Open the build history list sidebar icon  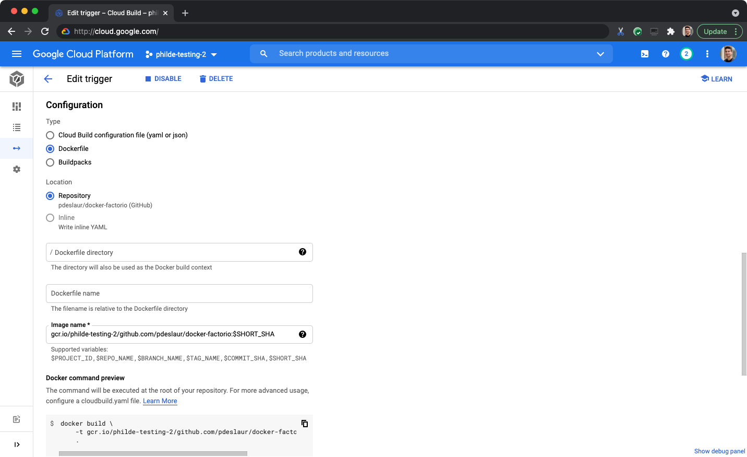[x=17, y=127]
